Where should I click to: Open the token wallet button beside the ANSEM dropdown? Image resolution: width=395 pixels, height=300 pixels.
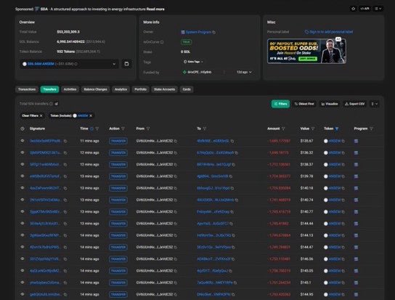(x=126, y=64)
